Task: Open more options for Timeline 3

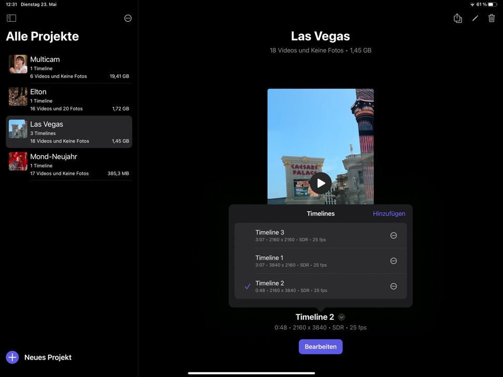Action: coord(394,235)
